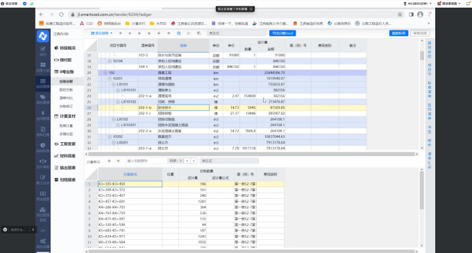Click the browser bookmark star icon
The height and width of the screenshot is (253, 472).
tap(400, 15)
